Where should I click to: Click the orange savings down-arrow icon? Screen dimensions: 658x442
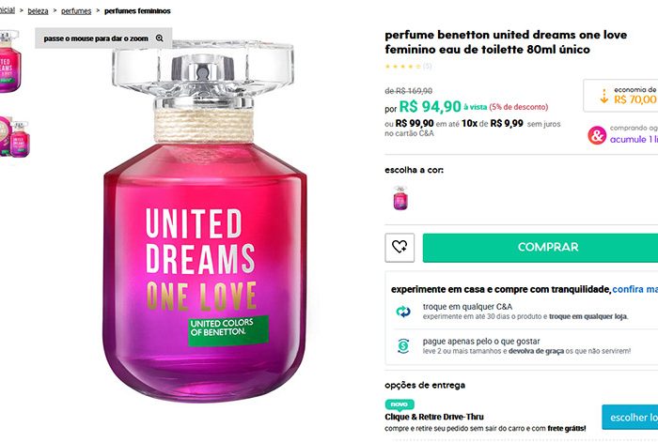pos(603,96)
